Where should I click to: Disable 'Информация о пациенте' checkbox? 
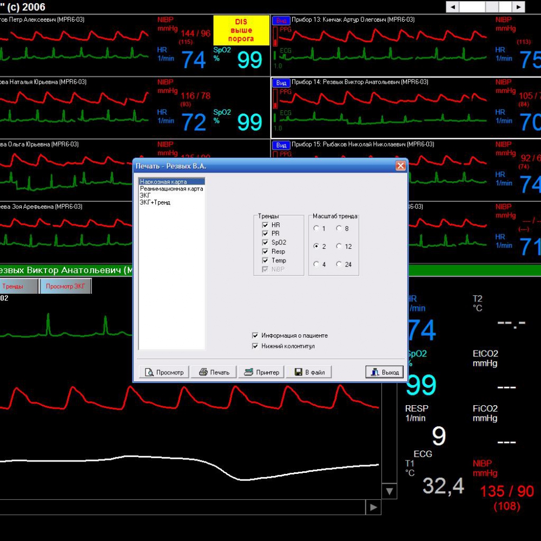click(255, 335)
